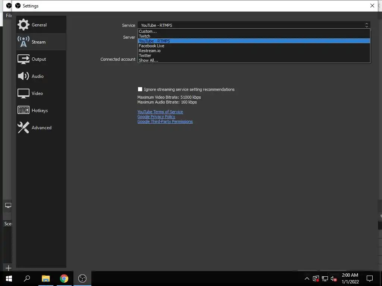The width and height of the screenshot is (382, 286).
Task: Choose Custom... from service list
Action: pyautogui.click(x=254, y=31)
